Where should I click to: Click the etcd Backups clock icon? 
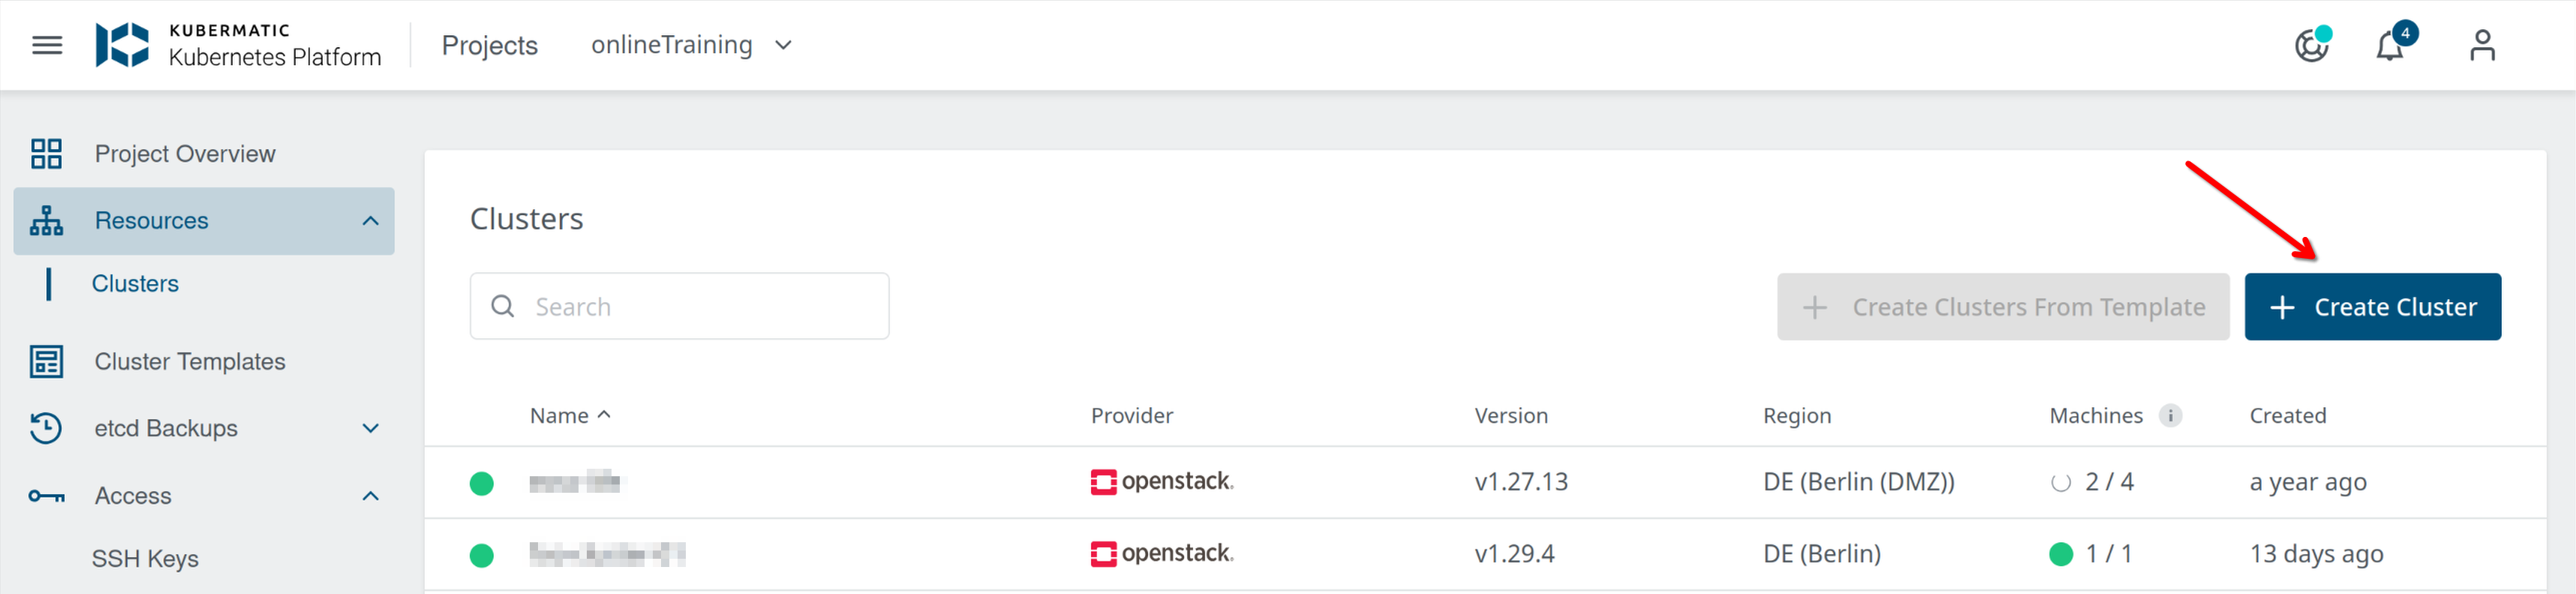[46, 428]
